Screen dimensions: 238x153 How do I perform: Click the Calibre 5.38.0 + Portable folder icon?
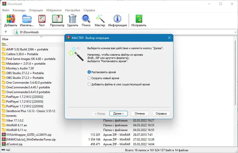[x=4, y=54]
